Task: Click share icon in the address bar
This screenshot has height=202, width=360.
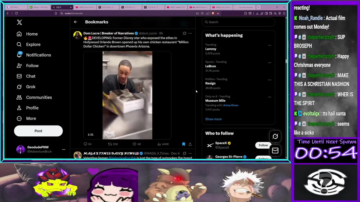Action: [x=208, y=13]
